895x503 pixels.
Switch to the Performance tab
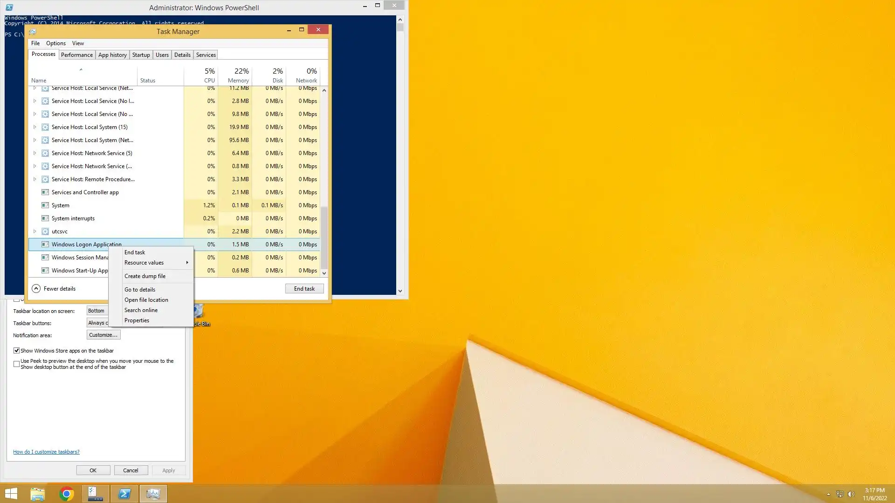coord(77,55)
